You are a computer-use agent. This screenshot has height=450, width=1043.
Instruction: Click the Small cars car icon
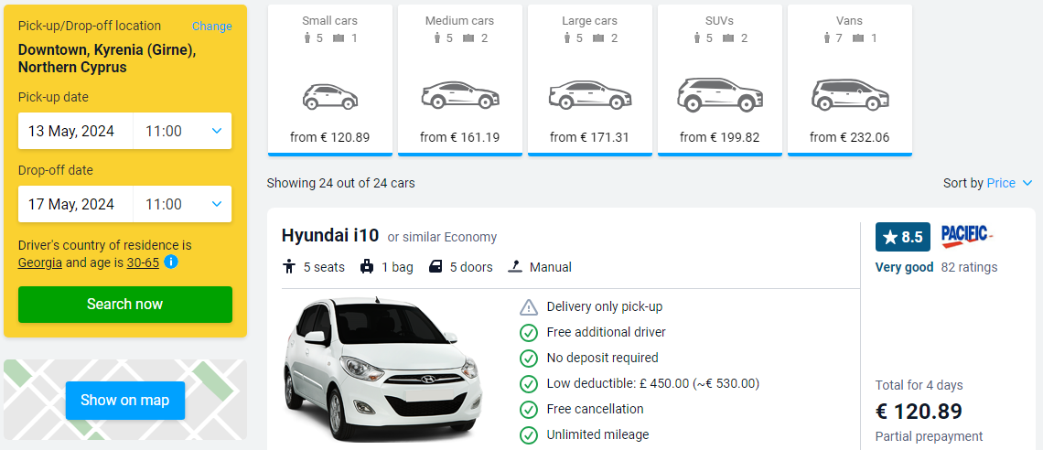click(x=330, y=97)
